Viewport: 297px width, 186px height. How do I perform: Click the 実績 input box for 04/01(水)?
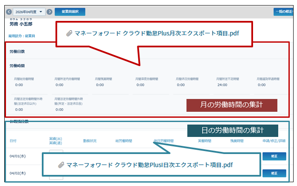56,151
